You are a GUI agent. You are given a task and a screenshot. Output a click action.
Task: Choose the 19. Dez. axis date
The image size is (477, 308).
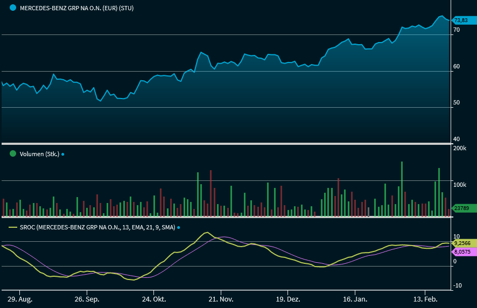pos(287,298)
